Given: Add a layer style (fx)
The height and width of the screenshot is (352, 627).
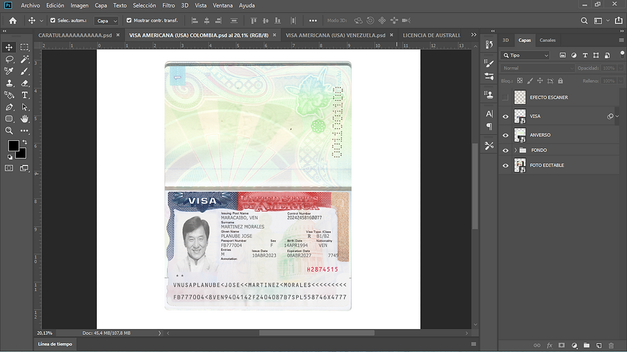Looking at the screenshot, I should click(x=550, y=345).
